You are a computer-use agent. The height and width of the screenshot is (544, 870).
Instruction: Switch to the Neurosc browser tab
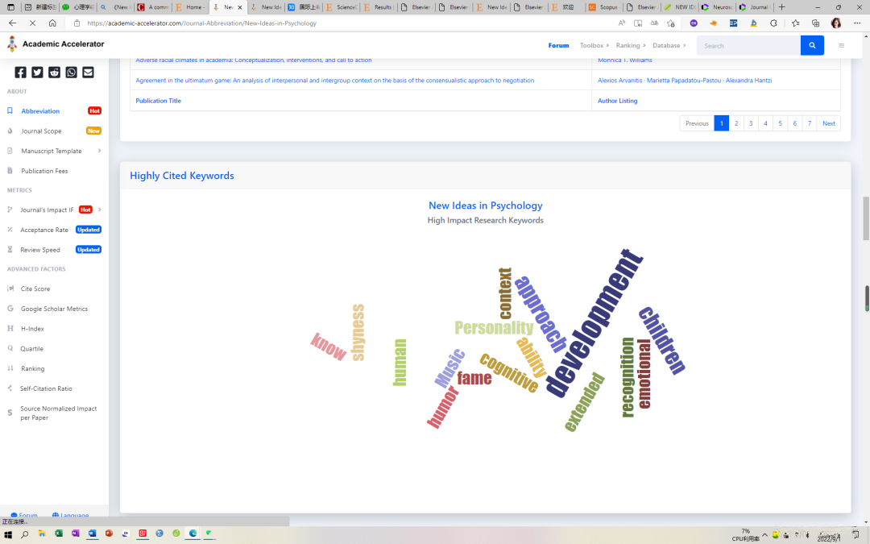[717, 7]
